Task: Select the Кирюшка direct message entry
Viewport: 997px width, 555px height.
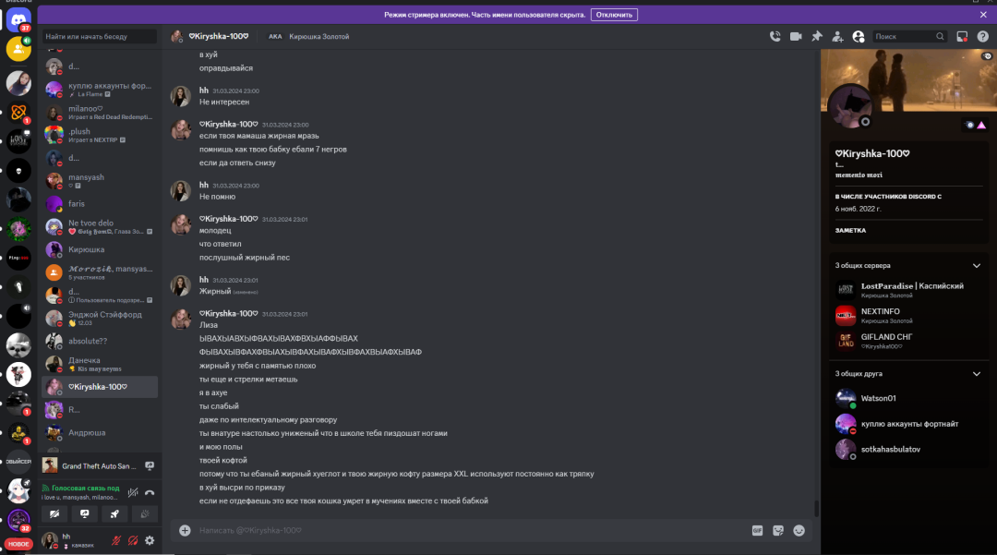Action: (99, 249)
